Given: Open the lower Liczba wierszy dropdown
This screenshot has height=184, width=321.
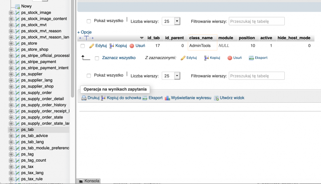Looking at the screenshot, I should click(x=171, y=76).
